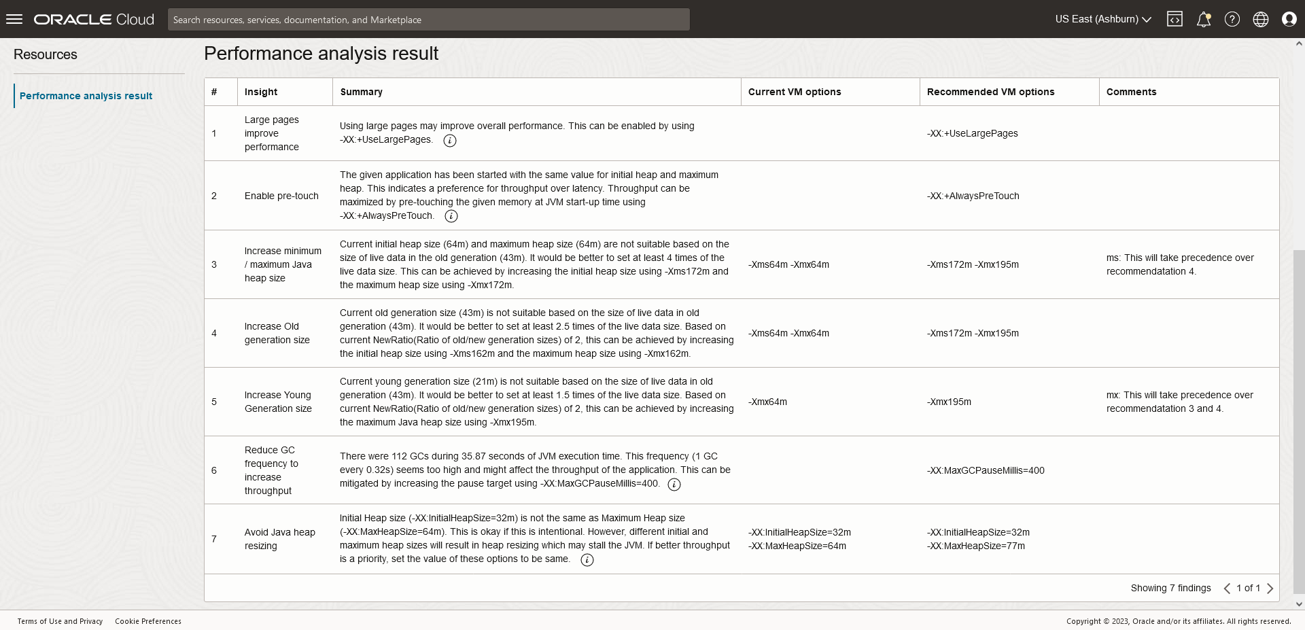This screenshot has width=1305, height=630.
Task: Go to previous page of findings
Action: [1227, 588]
